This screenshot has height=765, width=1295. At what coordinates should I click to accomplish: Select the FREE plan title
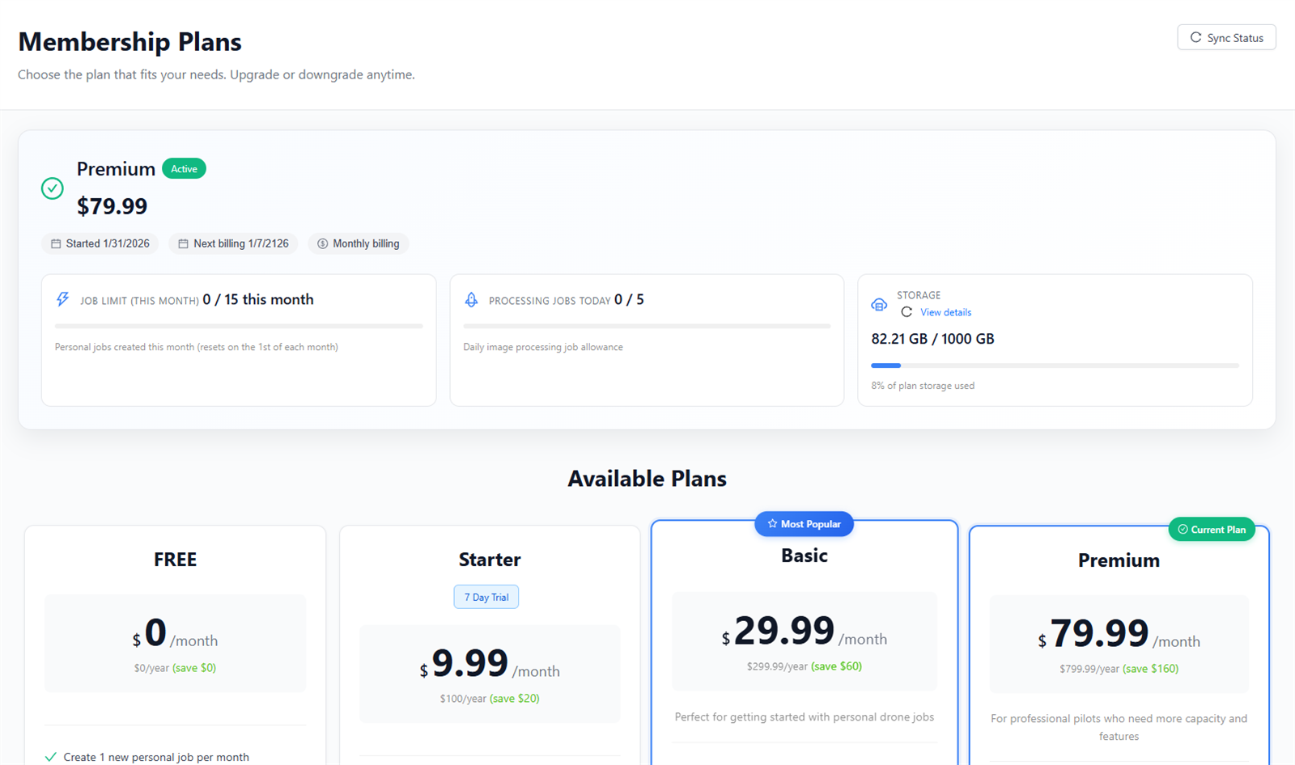coord(175,560)
